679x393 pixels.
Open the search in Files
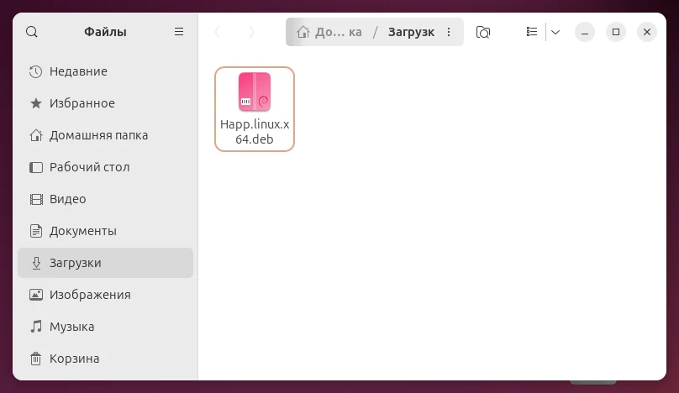(x=32, y=32)
